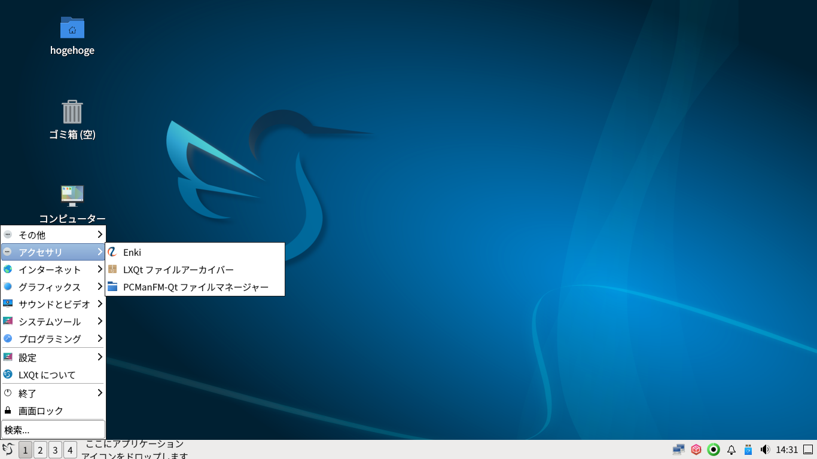Click the LXQt main menu bird button
817x459 pixels.
8,449
